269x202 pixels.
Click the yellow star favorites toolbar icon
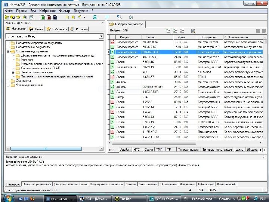(18, 17)
